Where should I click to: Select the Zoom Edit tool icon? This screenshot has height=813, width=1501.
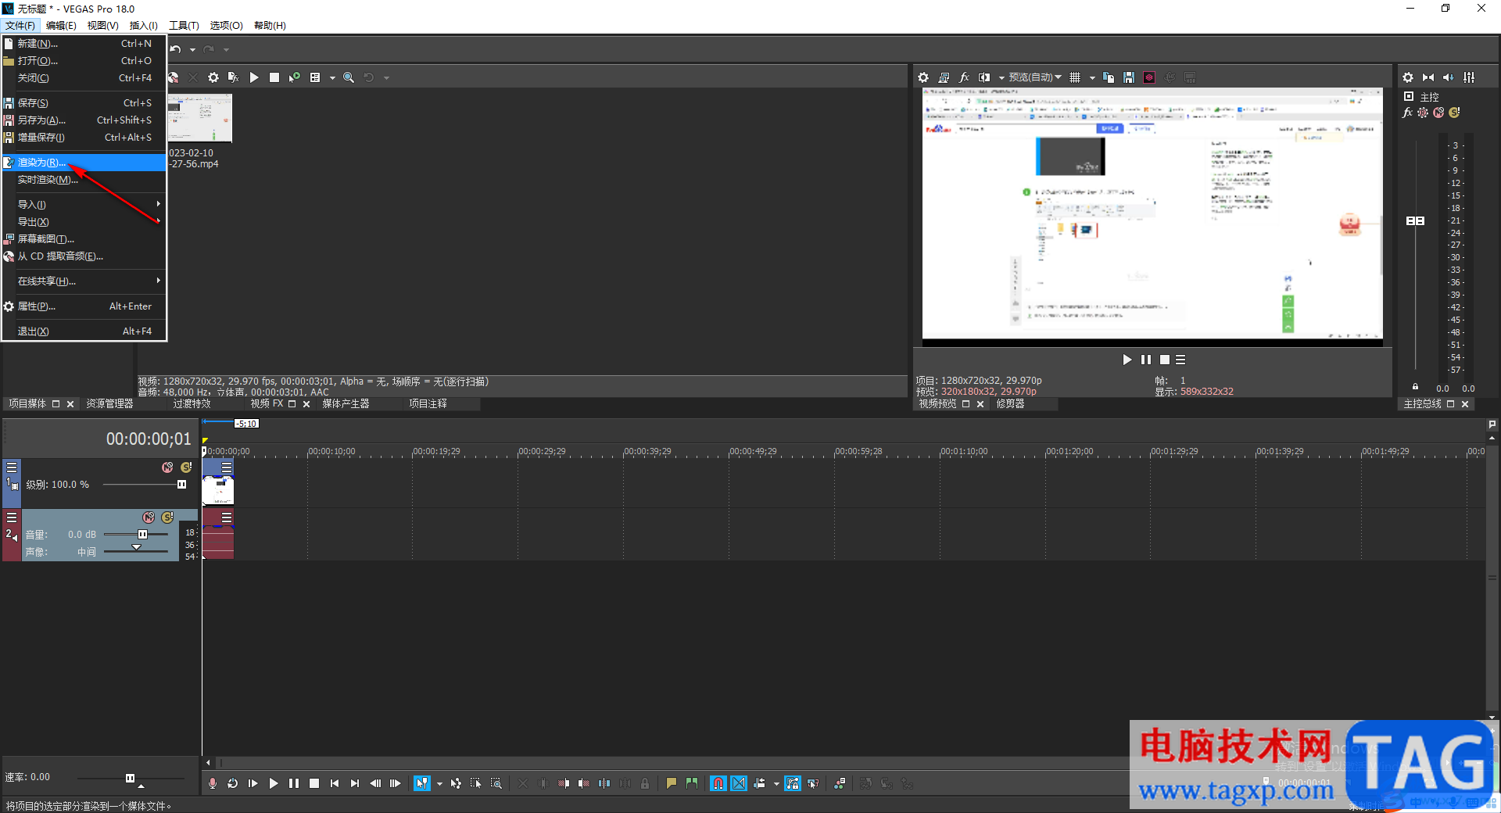[496, 783]
